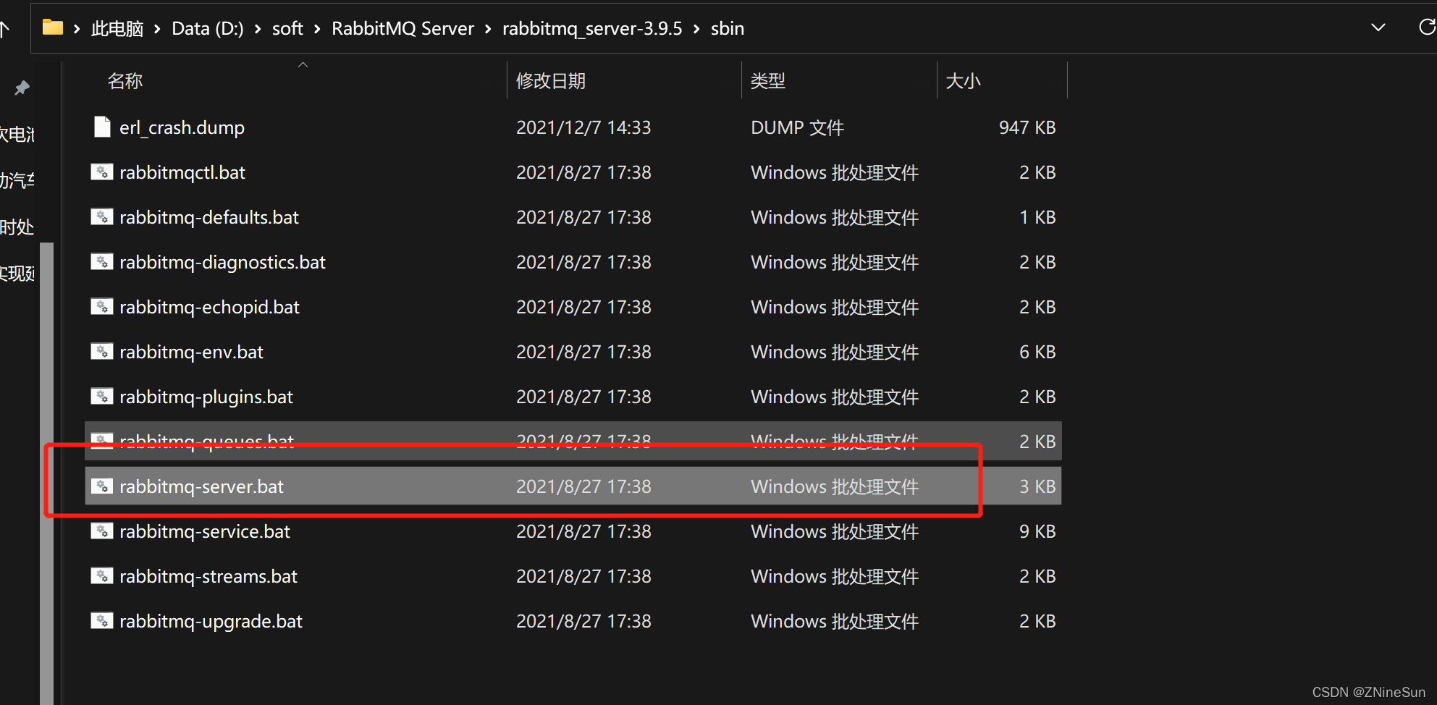Click the DUMP 文件 type cell
This screenshot has height=705, width=1437.
tap(797, 127)
